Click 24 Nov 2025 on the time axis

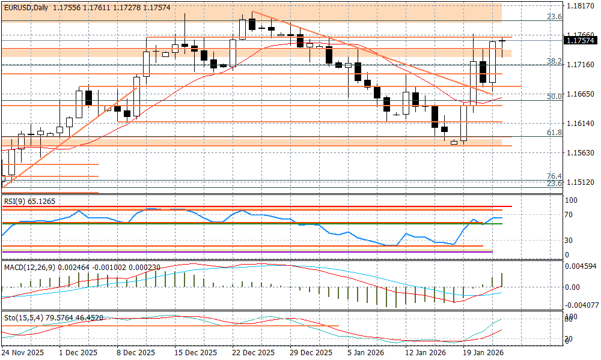pos(24,353)
